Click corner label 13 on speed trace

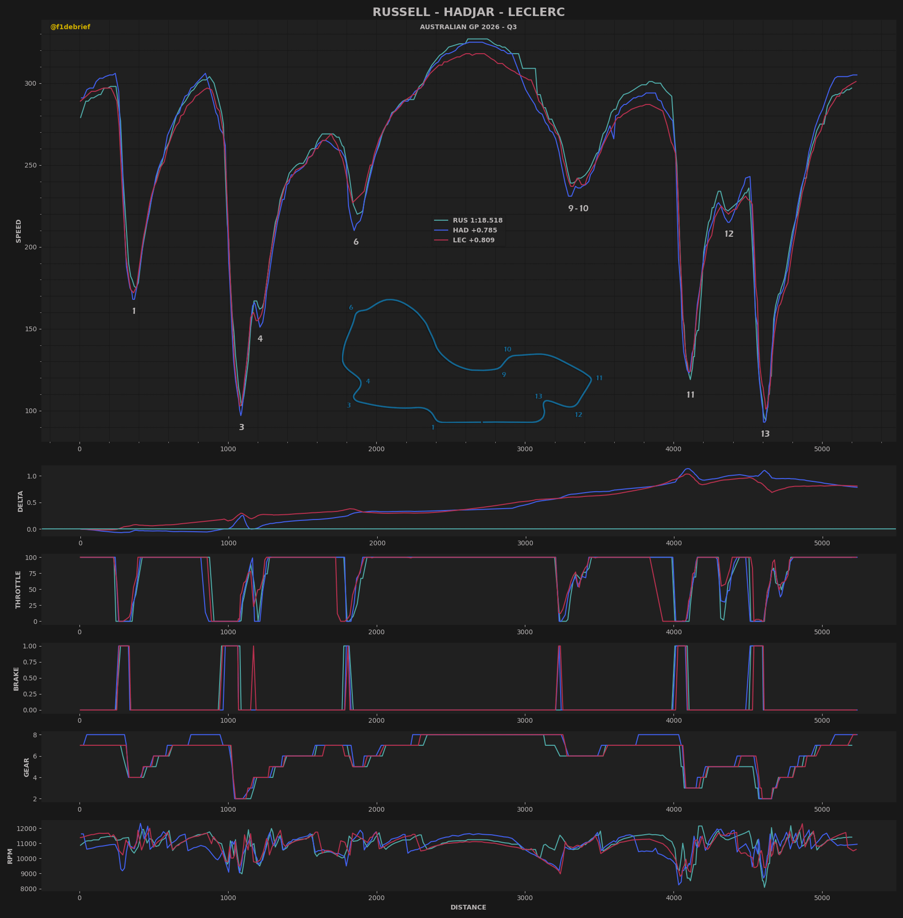tap(765, 434)
